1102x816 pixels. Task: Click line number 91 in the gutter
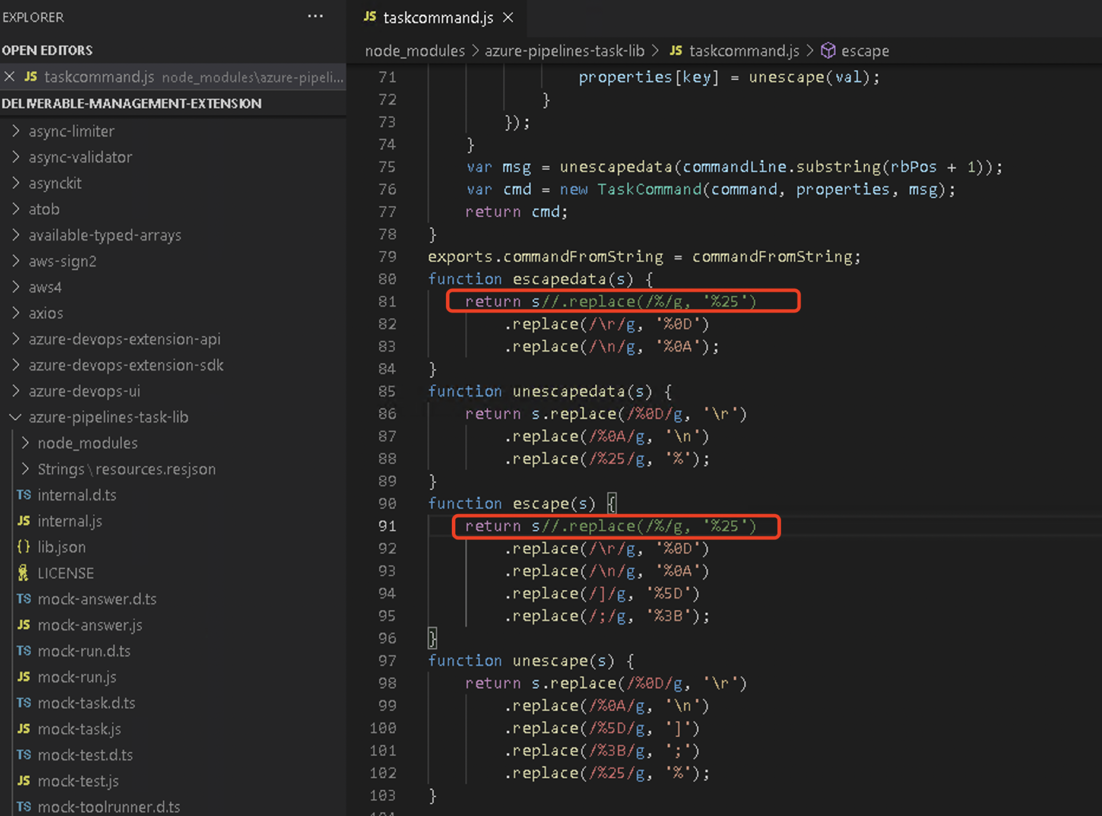tap(387, 526)
